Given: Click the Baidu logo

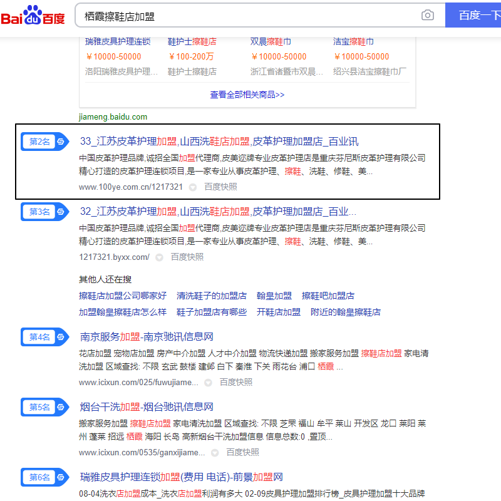Looking at the screenshot, I should click(33, 15).
